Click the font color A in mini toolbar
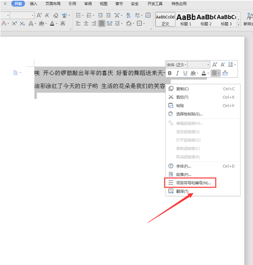Screen dimensions: 253x265 203,73
